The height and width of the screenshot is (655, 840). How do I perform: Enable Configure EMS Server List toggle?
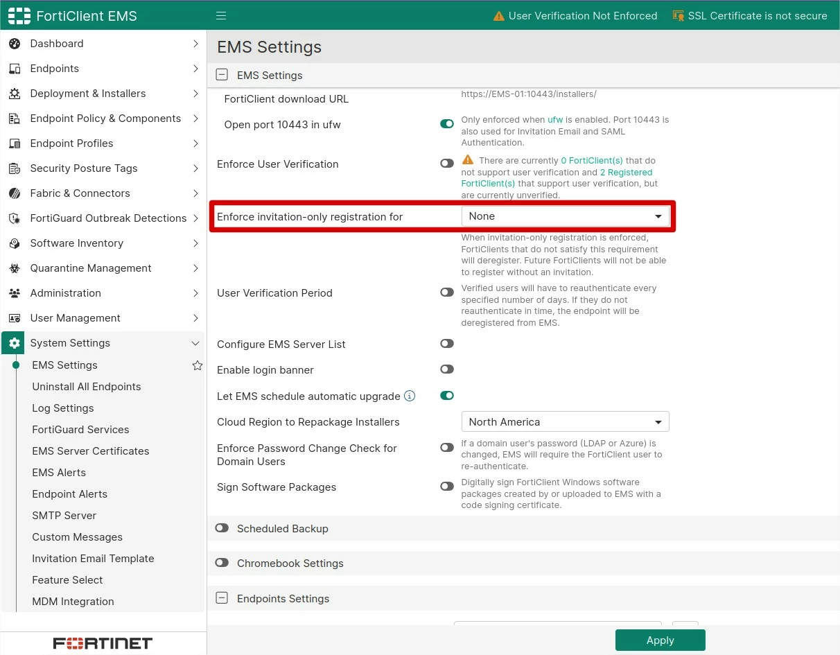pyautogui.click(x=447, y=344)
